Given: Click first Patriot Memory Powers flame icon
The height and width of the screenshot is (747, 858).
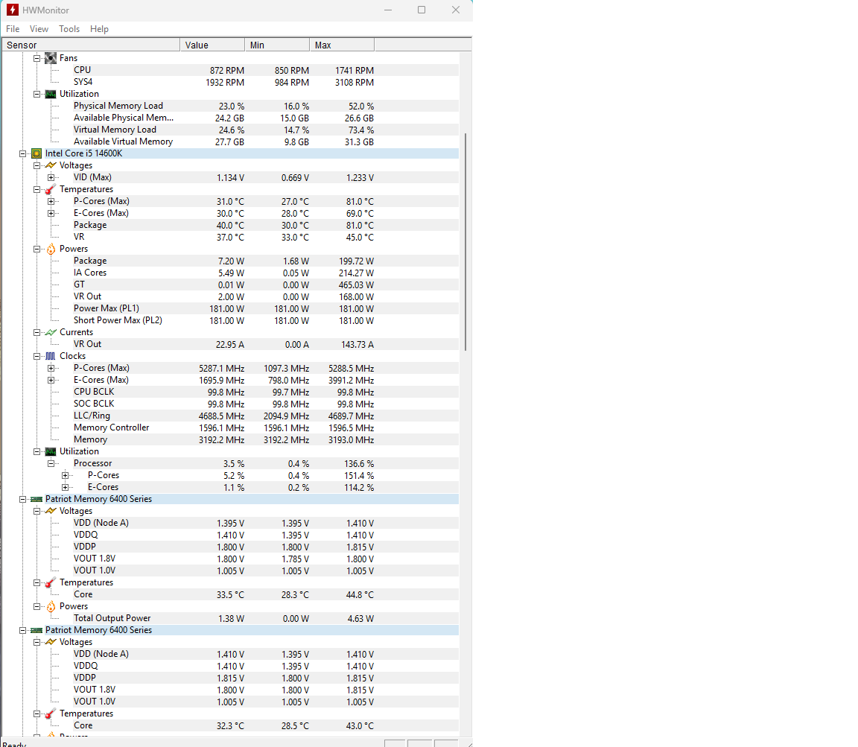Looking at the screenshot, I should tap(51, 606).
